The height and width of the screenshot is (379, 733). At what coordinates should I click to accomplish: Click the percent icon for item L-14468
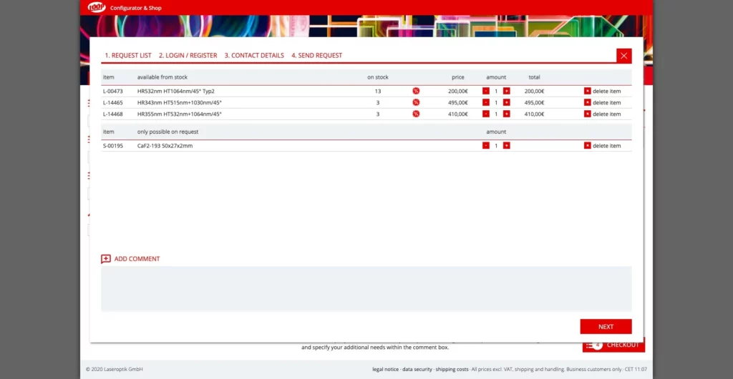(x=416, y=114)
